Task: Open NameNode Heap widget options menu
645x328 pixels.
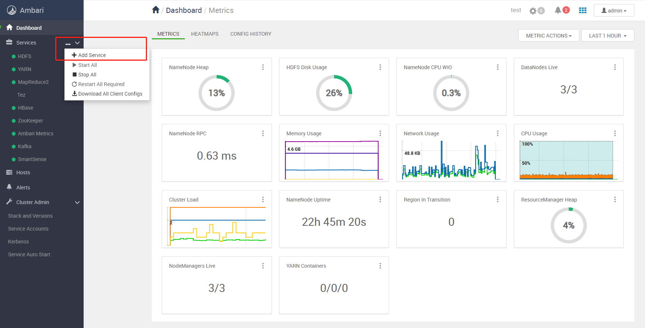Action: point(263,67)
